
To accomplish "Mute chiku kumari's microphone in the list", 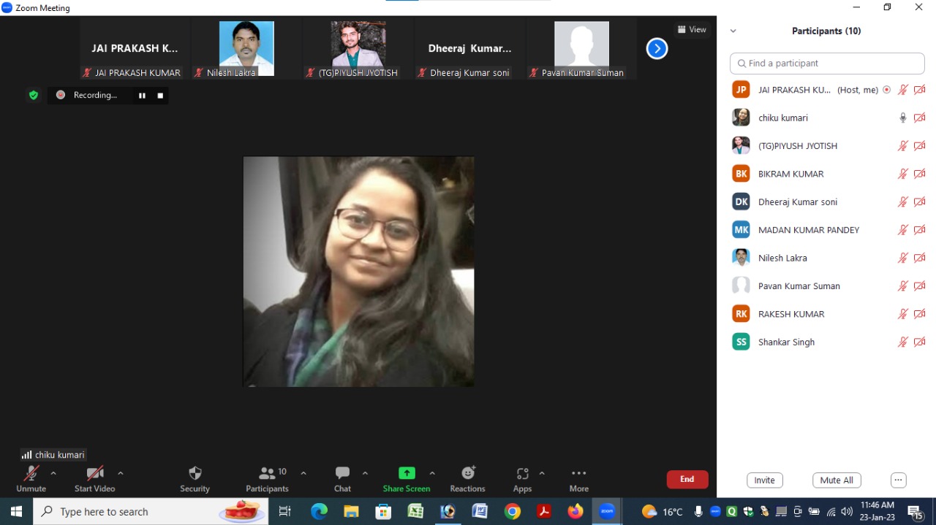I will coord(903,118).
